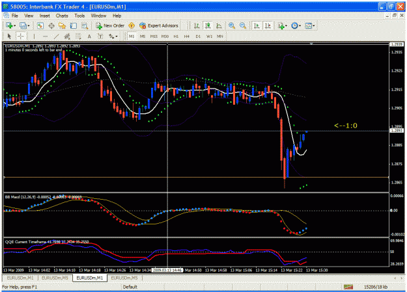This screenshot has height=292, width=407.
Task: Click the 'QQE Current Timeframe' indicator label
Action: 25,242
